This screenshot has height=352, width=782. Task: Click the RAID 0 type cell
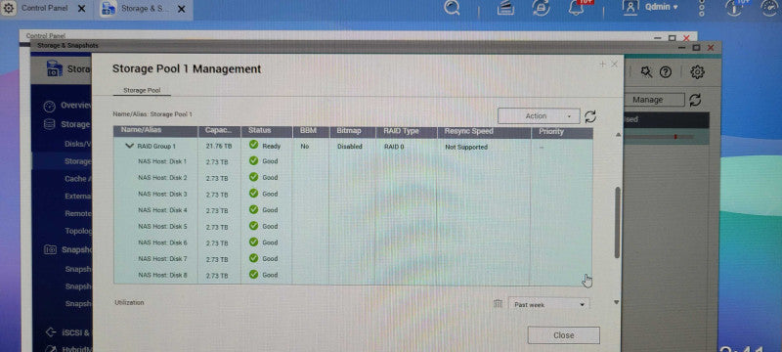(x=394, y=147)
